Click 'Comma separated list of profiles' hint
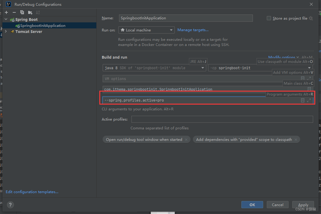 pos(160,128)
